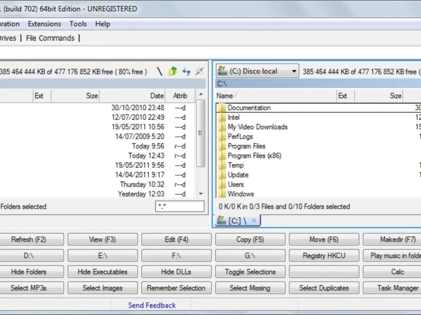Screen dimensions: 421x315
Task: Open the Tools menu
Action: tap(78, 24)
